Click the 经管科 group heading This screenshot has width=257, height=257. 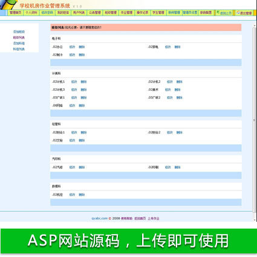[56, 124]
